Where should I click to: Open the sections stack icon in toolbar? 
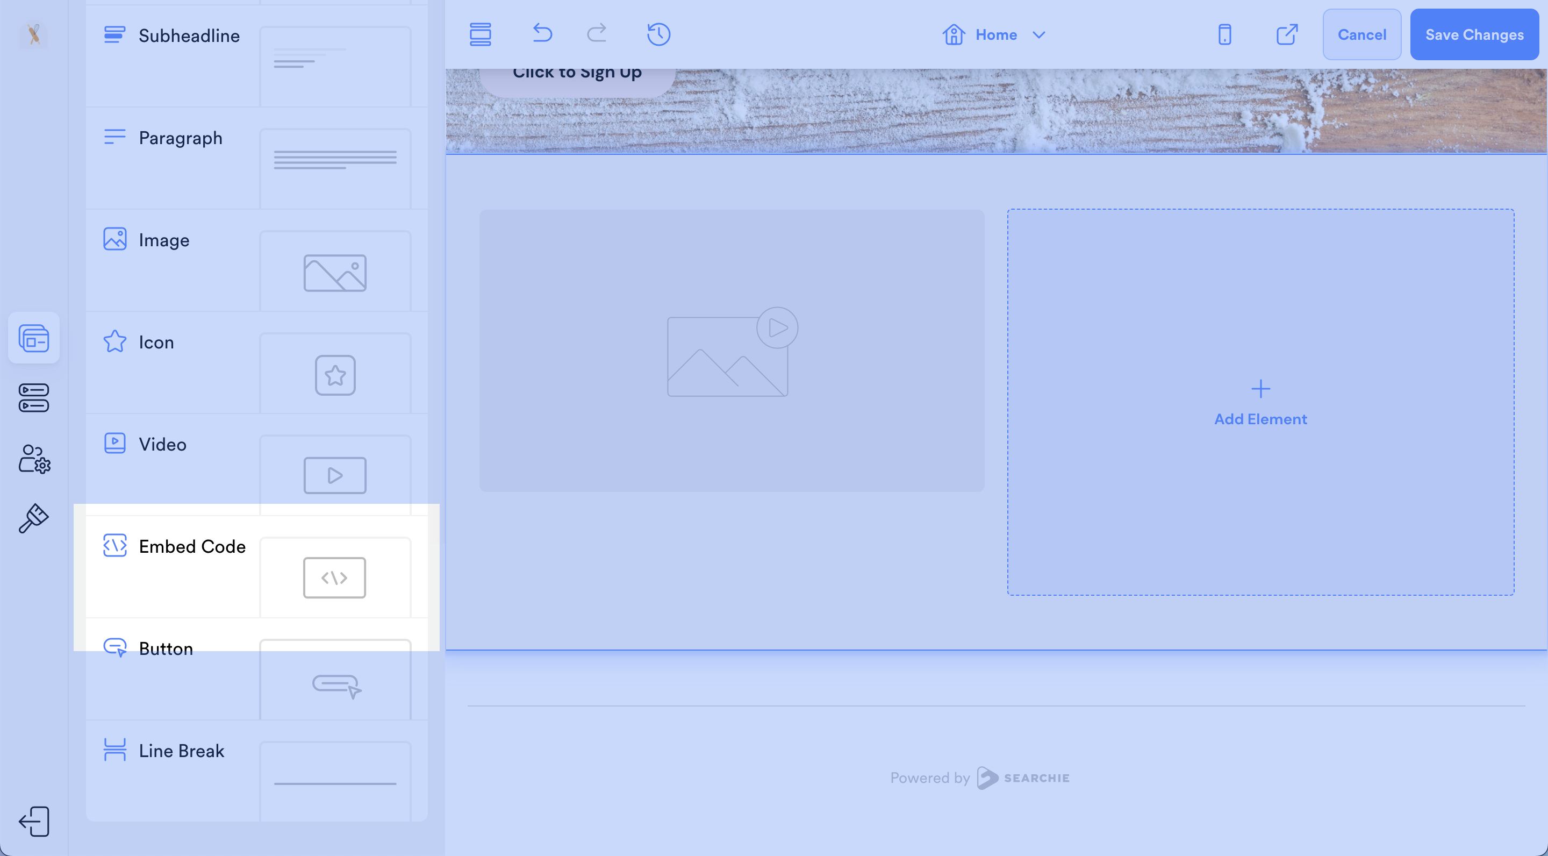tap(480, 34)
